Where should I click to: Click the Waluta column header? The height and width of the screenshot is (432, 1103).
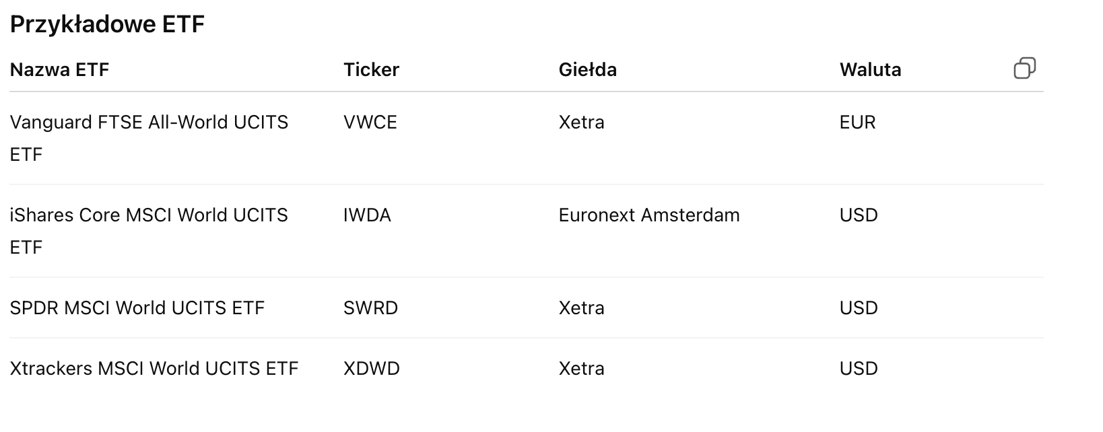[x=870, y=70]
